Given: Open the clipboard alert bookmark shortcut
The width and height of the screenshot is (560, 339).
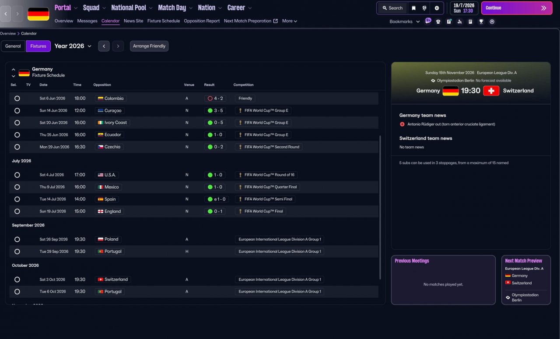Looking at the screenshot, I should pyautogui.click(x=449, y=21).
